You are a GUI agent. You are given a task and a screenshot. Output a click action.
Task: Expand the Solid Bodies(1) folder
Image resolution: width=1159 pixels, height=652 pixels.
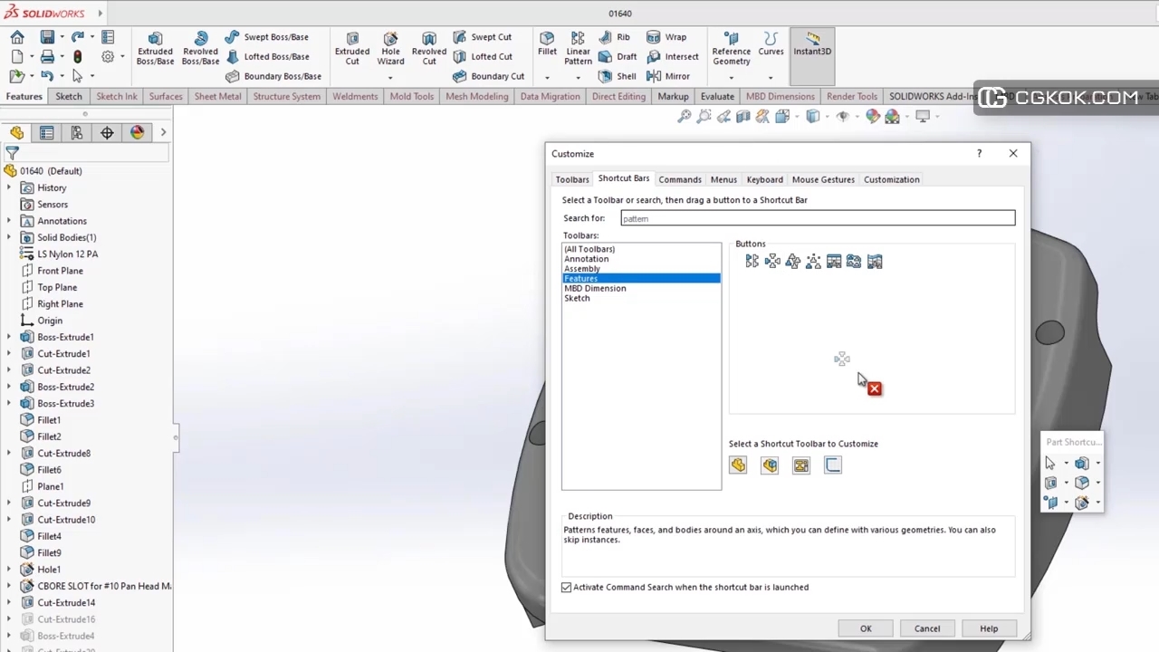9,237
